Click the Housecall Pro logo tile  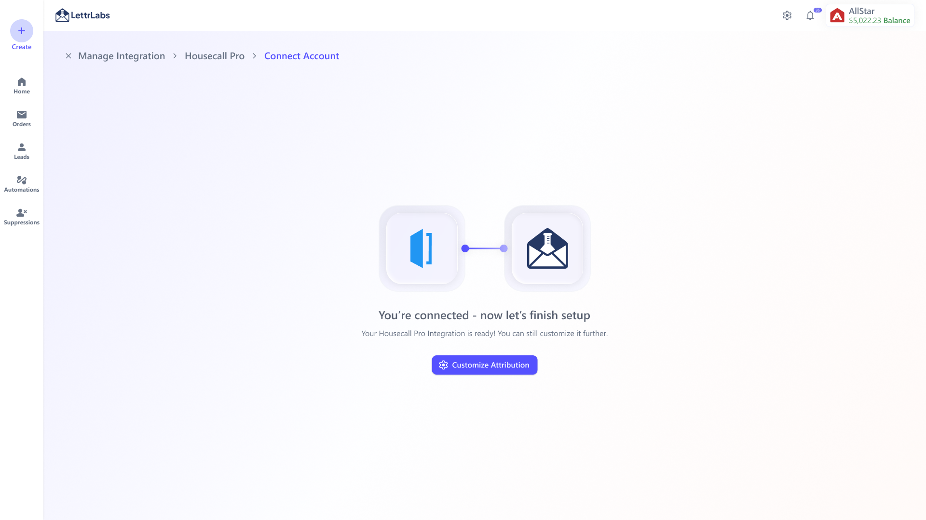pos(422,248)
